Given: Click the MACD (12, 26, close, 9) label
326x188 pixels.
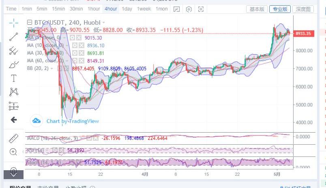Looking at the screenshot, I should [52, 138].
